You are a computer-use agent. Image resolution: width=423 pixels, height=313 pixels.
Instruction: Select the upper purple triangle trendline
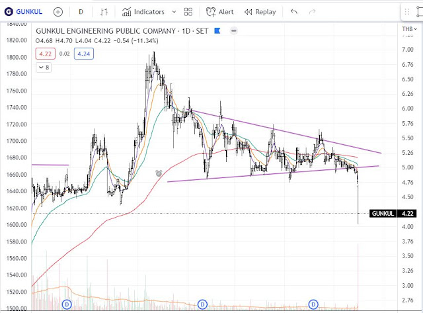point(284,131)
